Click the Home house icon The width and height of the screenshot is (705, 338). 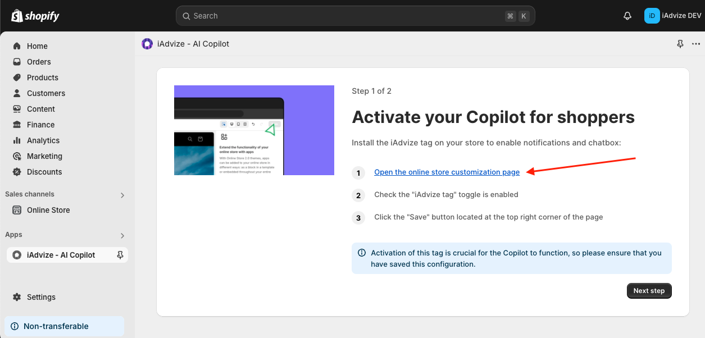(17, 46)
